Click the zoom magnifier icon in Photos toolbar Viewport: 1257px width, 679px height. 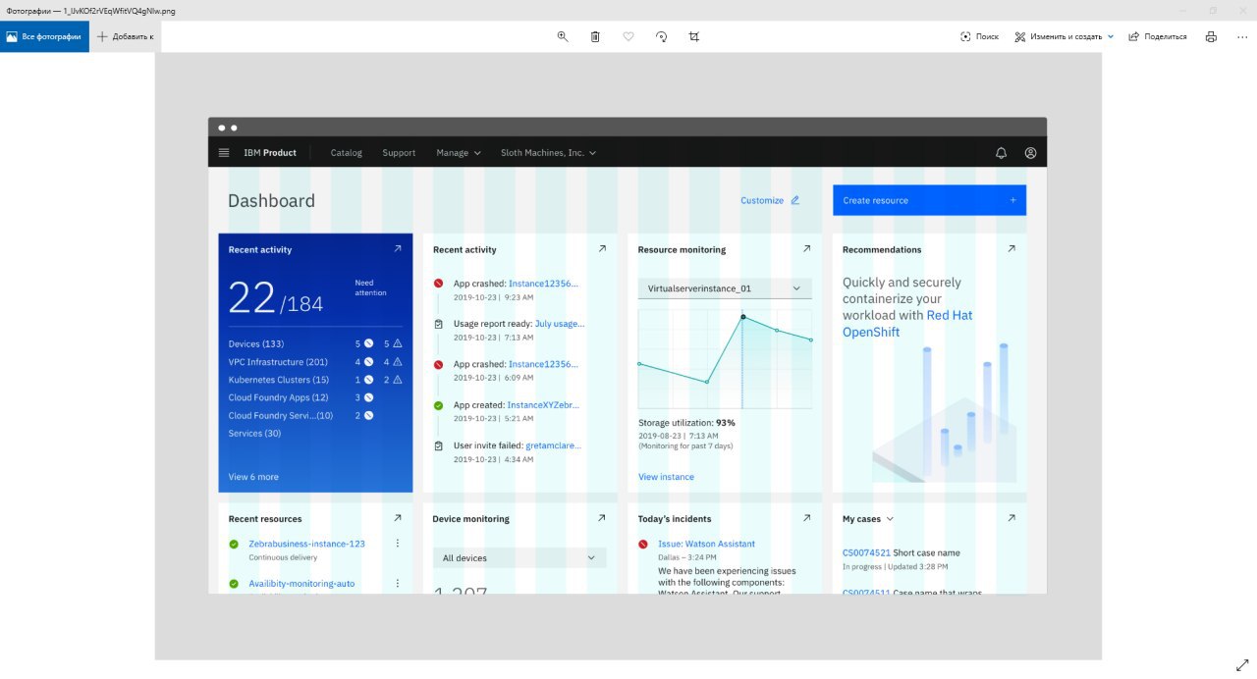(563, 36)
